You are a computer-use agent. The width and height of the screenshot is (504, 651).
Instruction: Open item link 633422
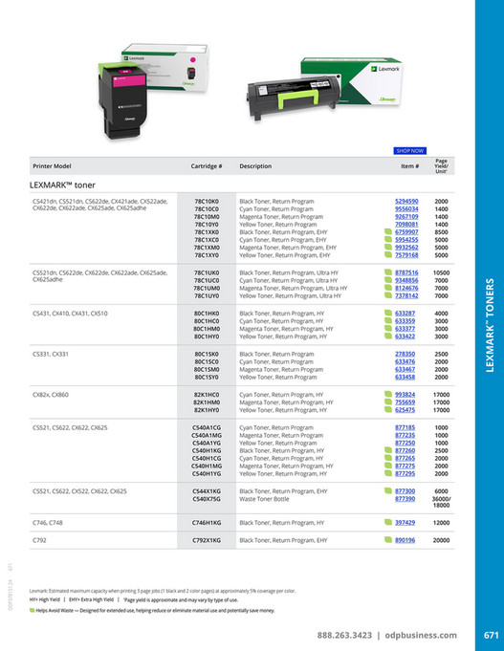pos(405,336)
